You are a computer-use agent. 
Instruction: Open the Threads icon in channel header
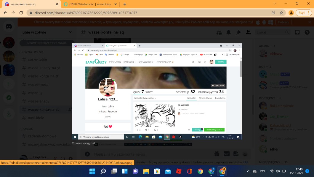coord(219,32)
